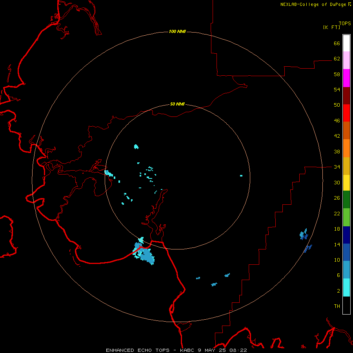Click the "9 MAY 25" date text
Image resolution: width=353 pixels, height=353 pixels.
[x=213, y=350]
